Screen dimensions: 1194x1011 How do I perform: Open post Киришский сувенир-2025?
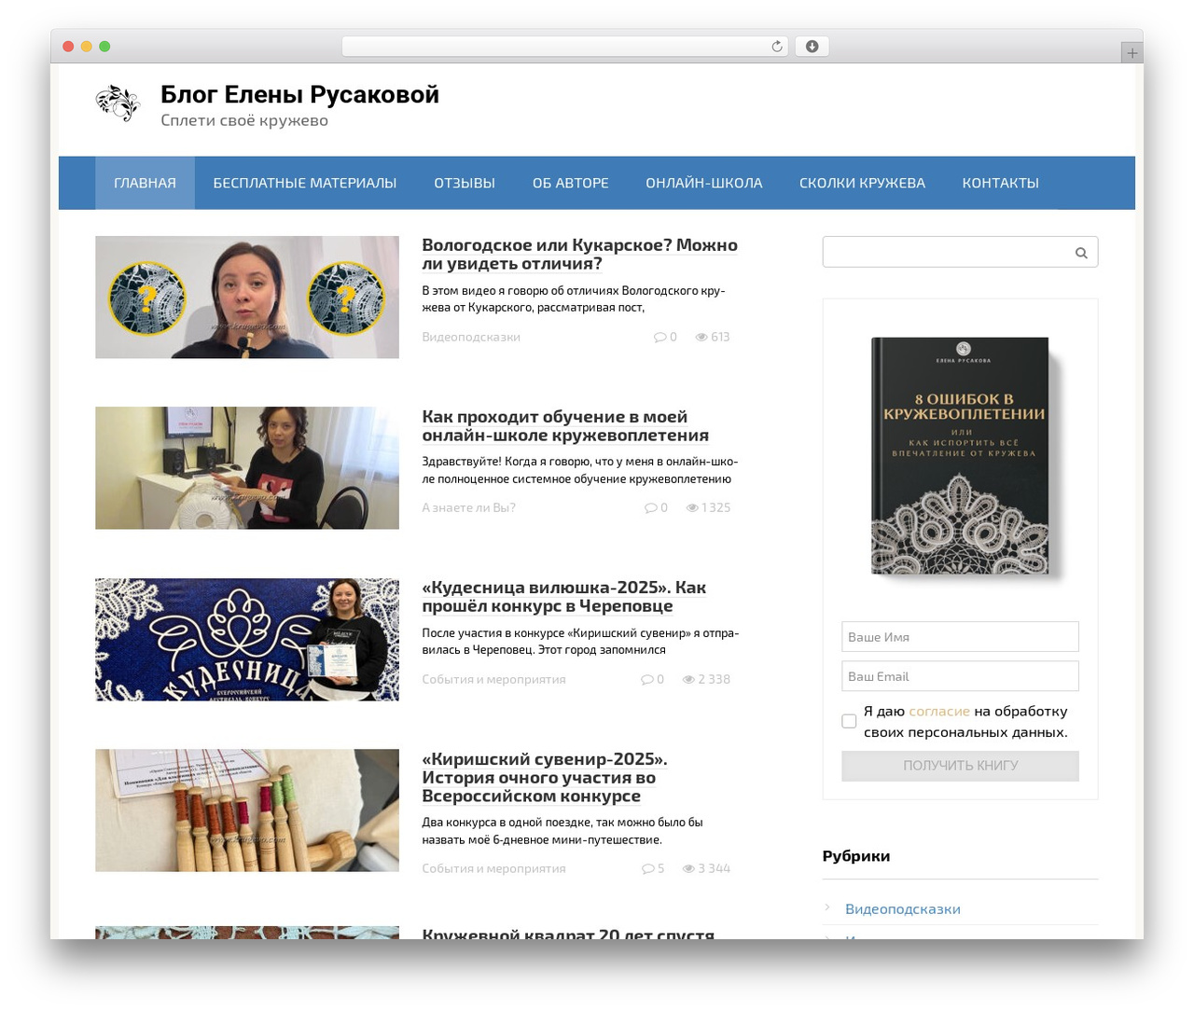tap(545, 777)
